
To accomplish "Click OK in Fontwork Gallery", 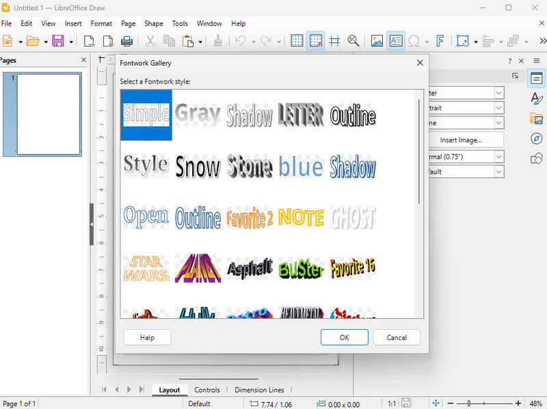I will tap(345, 337).
